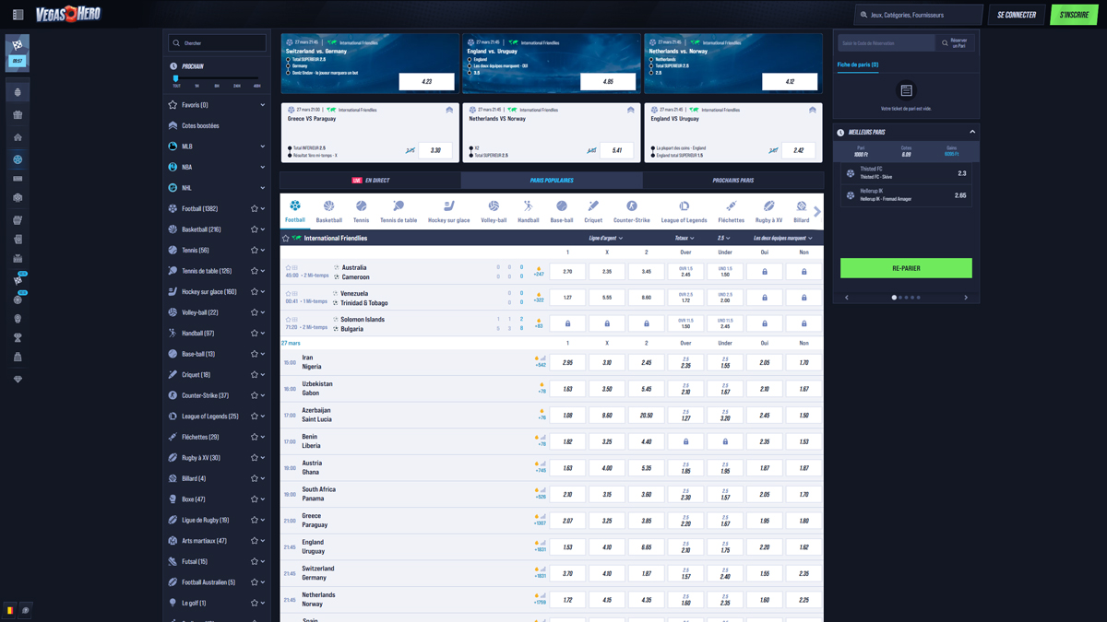The width and height of the screenshot is (1107, 622).
Task: Collapse the Meilleurs Paris panel
Action: pyautogui.click(x=971, y=133)
